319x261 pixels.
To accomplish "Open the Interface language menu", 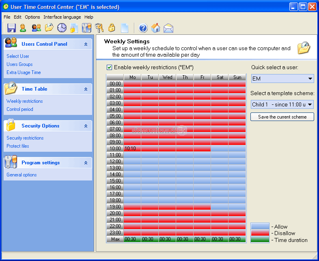I will coord(62,17).
